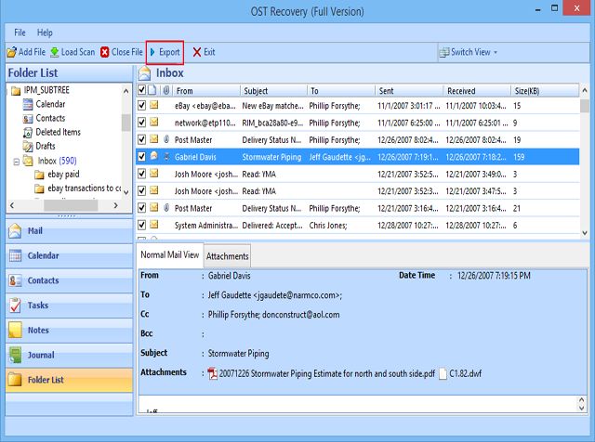Open the Help menu
This screenshot has height=442, width=595.
click(45, 32)
